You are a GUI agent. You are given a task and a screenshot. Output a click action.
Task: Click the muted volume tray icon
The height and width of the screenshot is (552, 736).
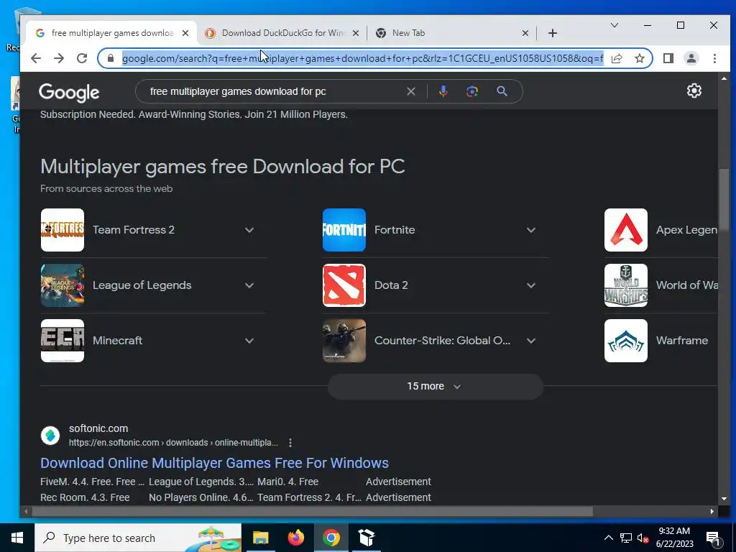click(643, 538)
